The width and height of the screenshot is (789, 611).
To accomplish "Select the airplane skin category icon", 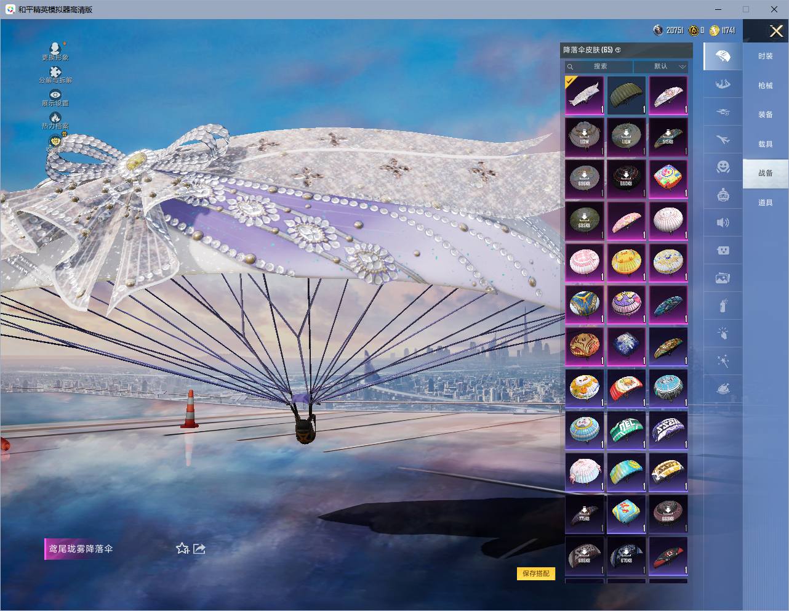I will coord(723,140).
